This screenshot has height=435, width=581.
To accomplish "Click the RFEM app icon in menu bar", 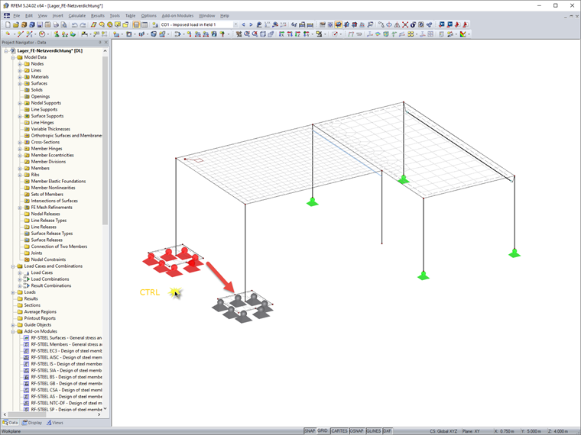I will (7, 15).
